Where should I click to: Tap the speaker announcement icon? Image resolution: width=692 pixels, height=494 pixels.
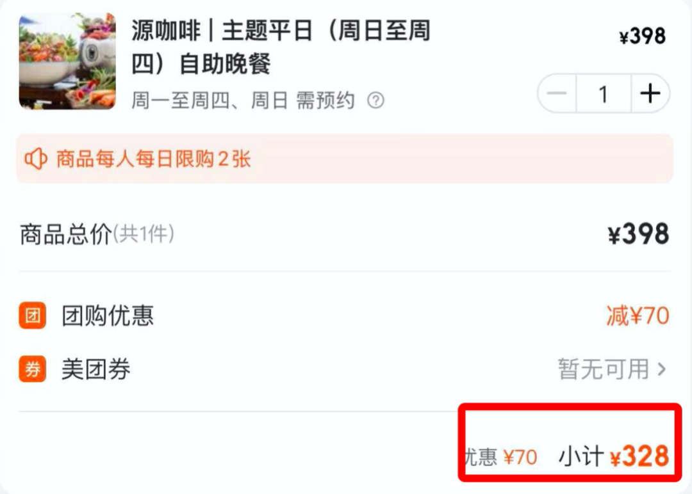click(36, 159)
